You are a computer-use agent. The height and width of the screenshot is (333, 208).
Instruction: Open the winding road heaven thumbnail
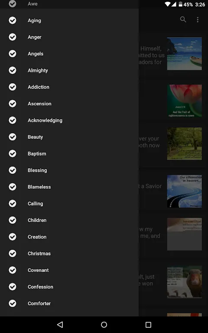tap(185, 191)
